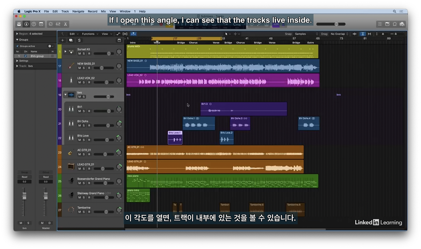The width and height of the screenshot is (421, 249).
Task: Open the Edit menu in tracks area
Action: point(73,34)
